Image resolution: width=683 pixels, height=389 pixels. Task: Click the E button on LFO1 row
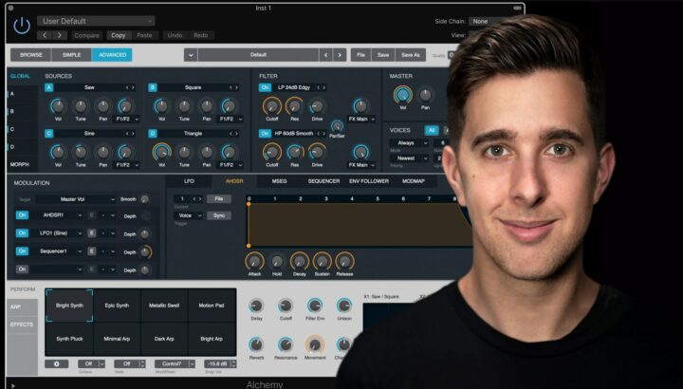92,233
